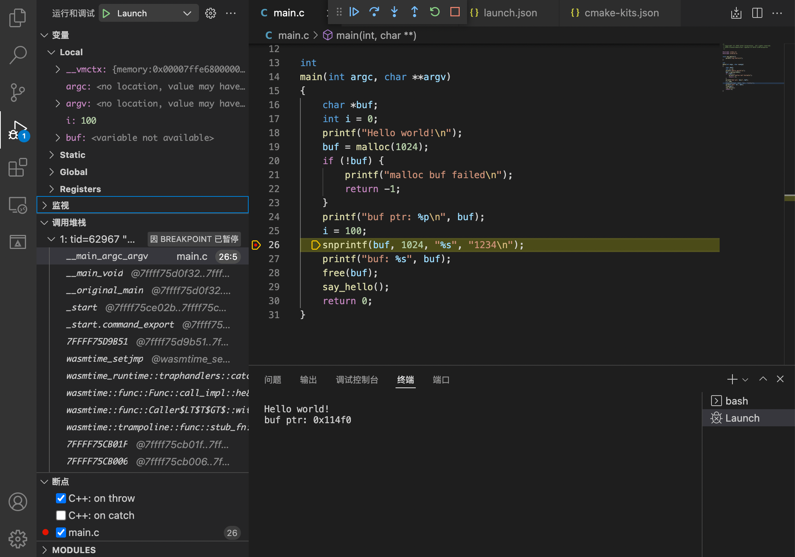Click the debug Continue button

click(x=354, y=12)
